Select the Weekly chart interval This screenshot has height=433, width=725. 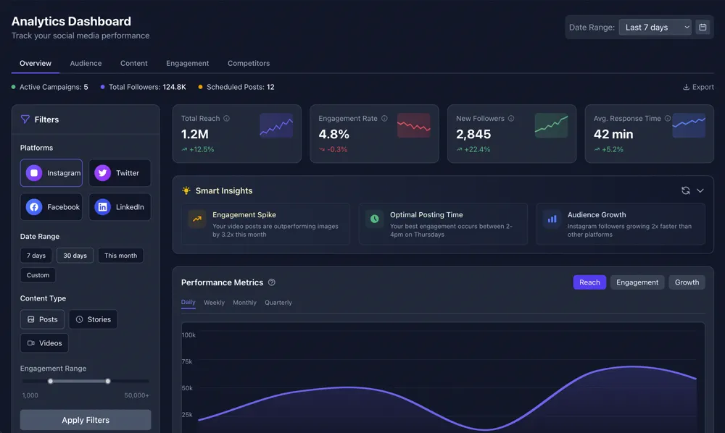(214, 303)
